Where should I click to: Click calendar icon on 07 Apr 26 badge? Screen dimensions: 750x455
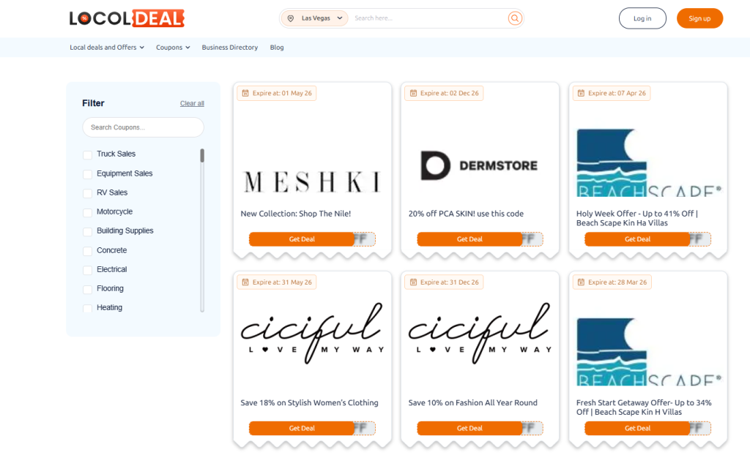pos(581,94)
